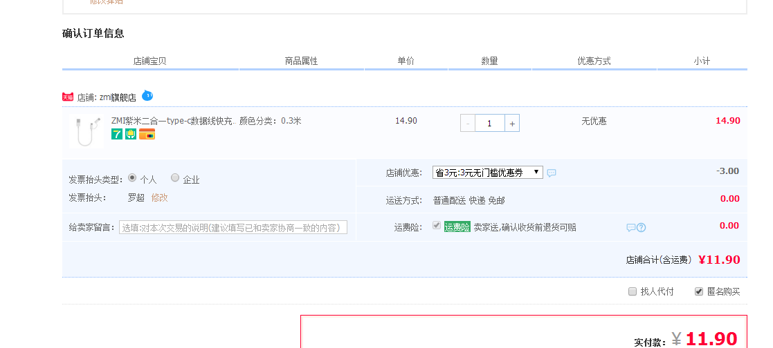773x348 pixels.
Task: Click the red 14.90 subtotal amount
Action: click(727, 121)
